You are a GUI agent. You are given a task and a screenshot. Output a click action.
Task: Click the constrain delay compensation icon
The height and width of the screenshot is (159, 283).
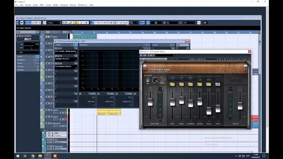pyautogui.click(x=22, y=23)
